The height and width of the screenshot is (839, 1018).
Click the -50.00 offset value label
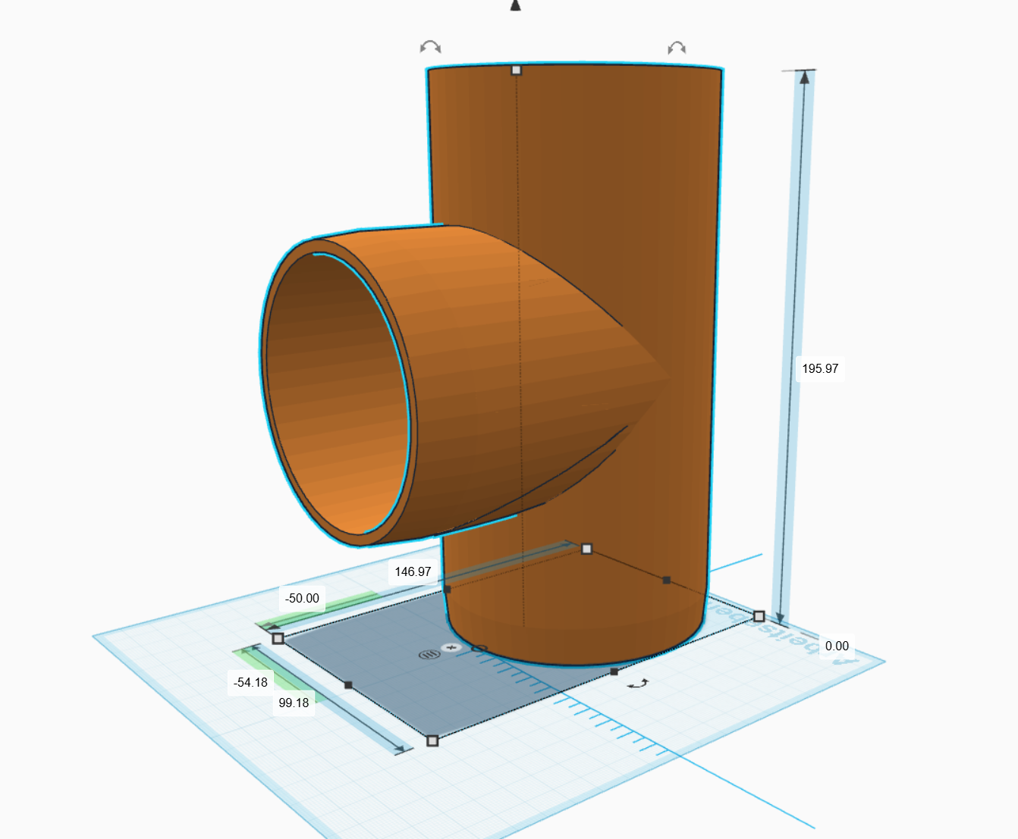pos(302,598)
